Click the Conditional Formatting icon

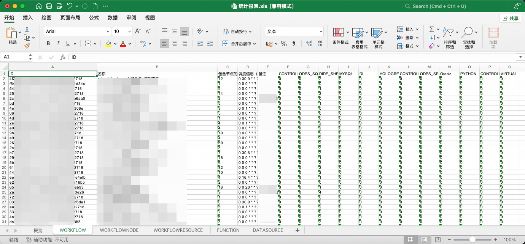[x=339, y=33]
